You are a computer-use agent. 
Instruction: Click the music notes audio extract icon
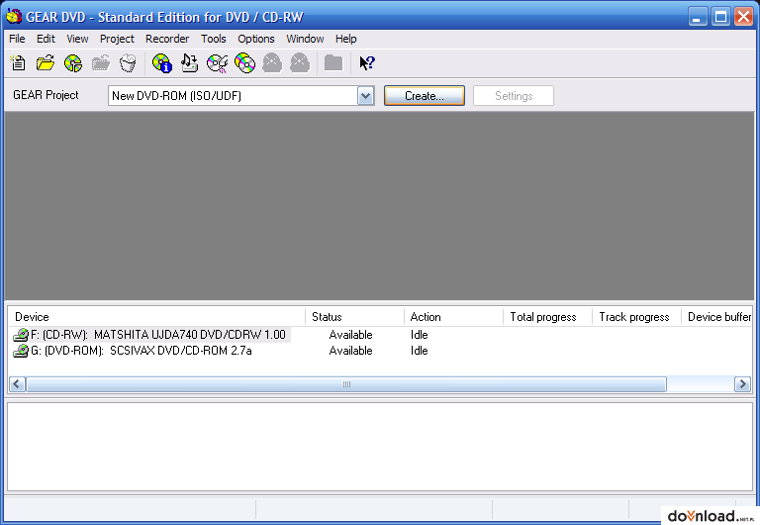coord(190,63)
